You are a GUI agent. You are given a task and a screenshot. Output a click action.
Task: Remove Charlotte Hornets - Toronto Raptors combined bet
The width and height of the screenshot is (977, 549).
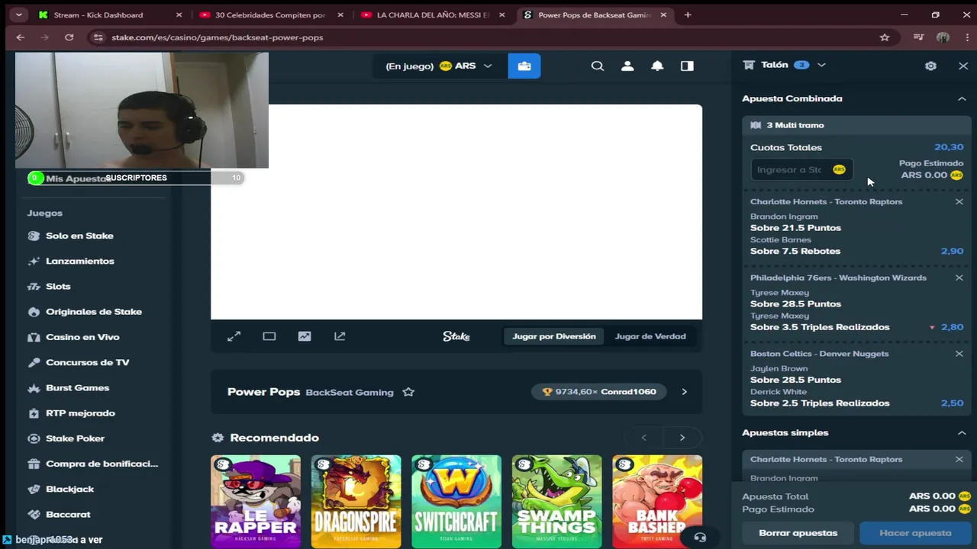[959, 201]
